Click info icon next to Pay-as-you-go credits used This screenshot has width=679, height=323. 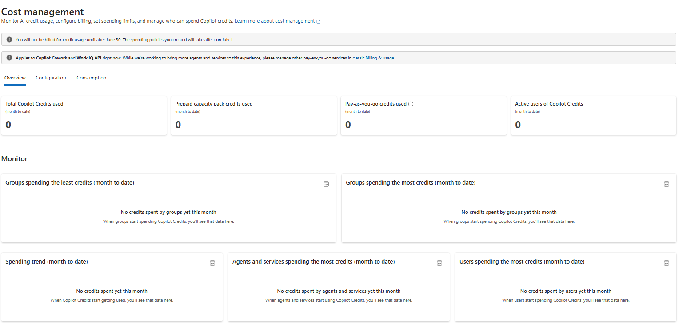(411, 104)
